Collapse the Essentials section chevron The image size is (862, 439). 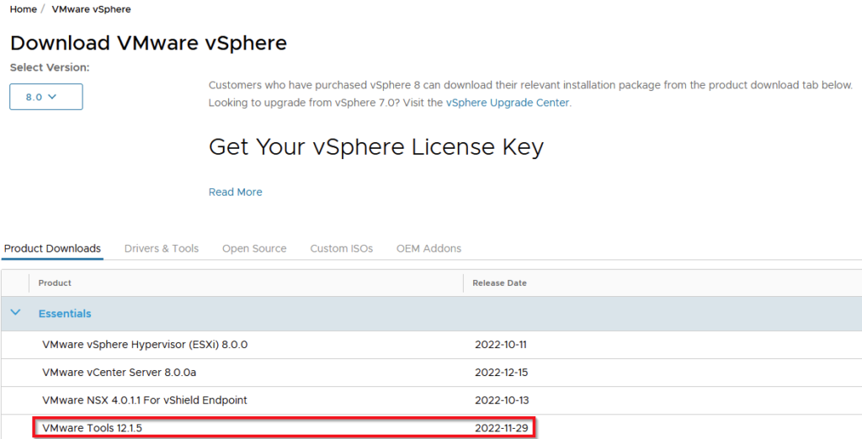click(x=15, y=313)
